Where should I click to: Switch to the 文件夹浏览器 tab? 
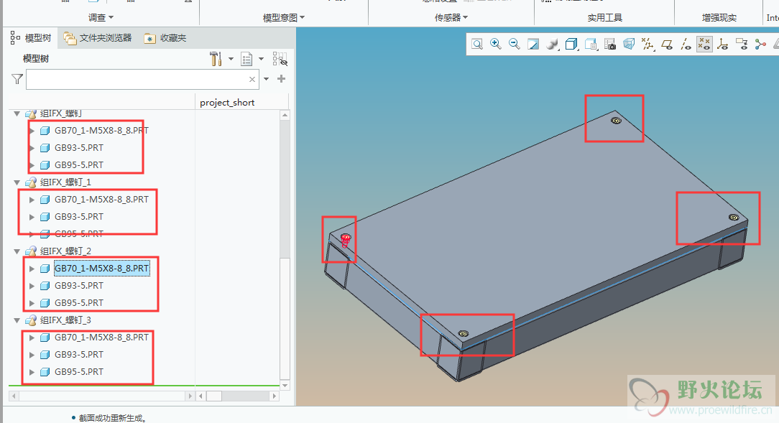pyautogui.click(x=98, y=38)
